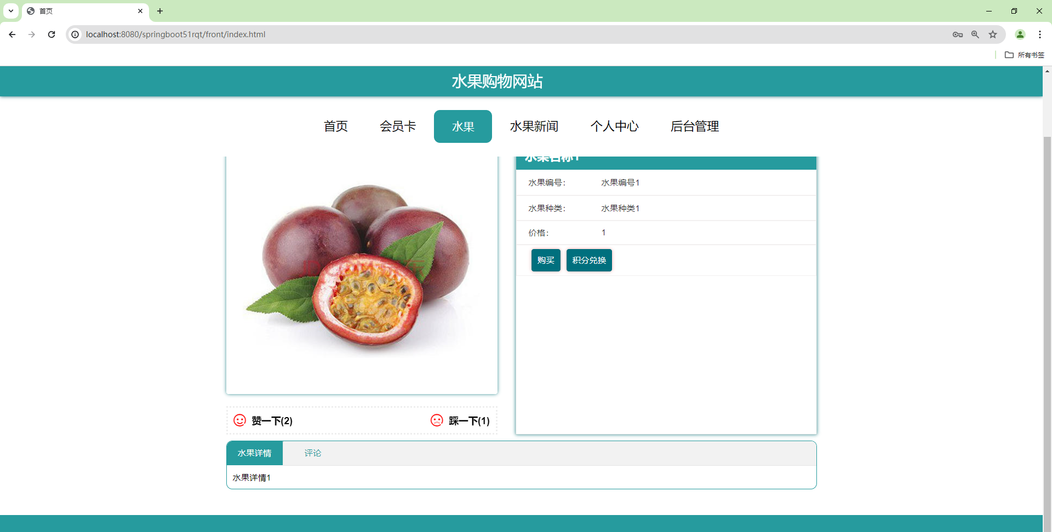The image size is (1052, 532).
Task: Select the 水果详情 tab
Action: click(x=254, y=453)
